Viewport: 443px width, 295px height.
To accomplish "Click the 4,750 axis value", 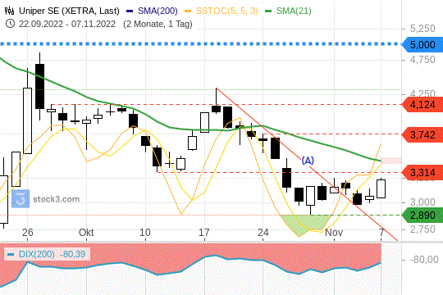I will (x=422, y=60).
